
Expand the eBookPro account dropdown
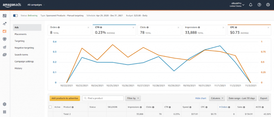point(237,5)
